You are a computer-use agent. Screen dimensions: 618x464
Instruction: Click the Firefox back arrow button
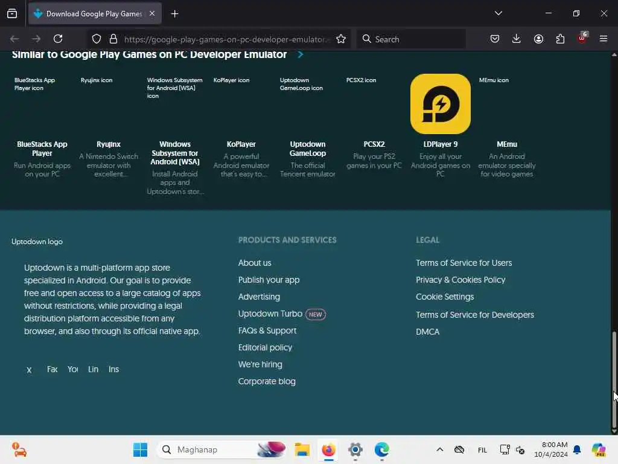pyautogui.click(x=14, y=39)
